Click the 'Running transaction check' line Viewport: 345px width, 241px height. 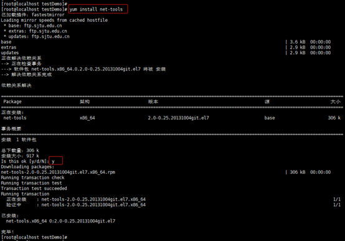(32, 177)
